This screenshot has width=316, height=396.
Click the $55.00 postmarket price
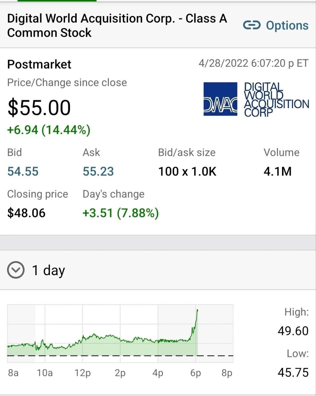[x=39, y=108]
